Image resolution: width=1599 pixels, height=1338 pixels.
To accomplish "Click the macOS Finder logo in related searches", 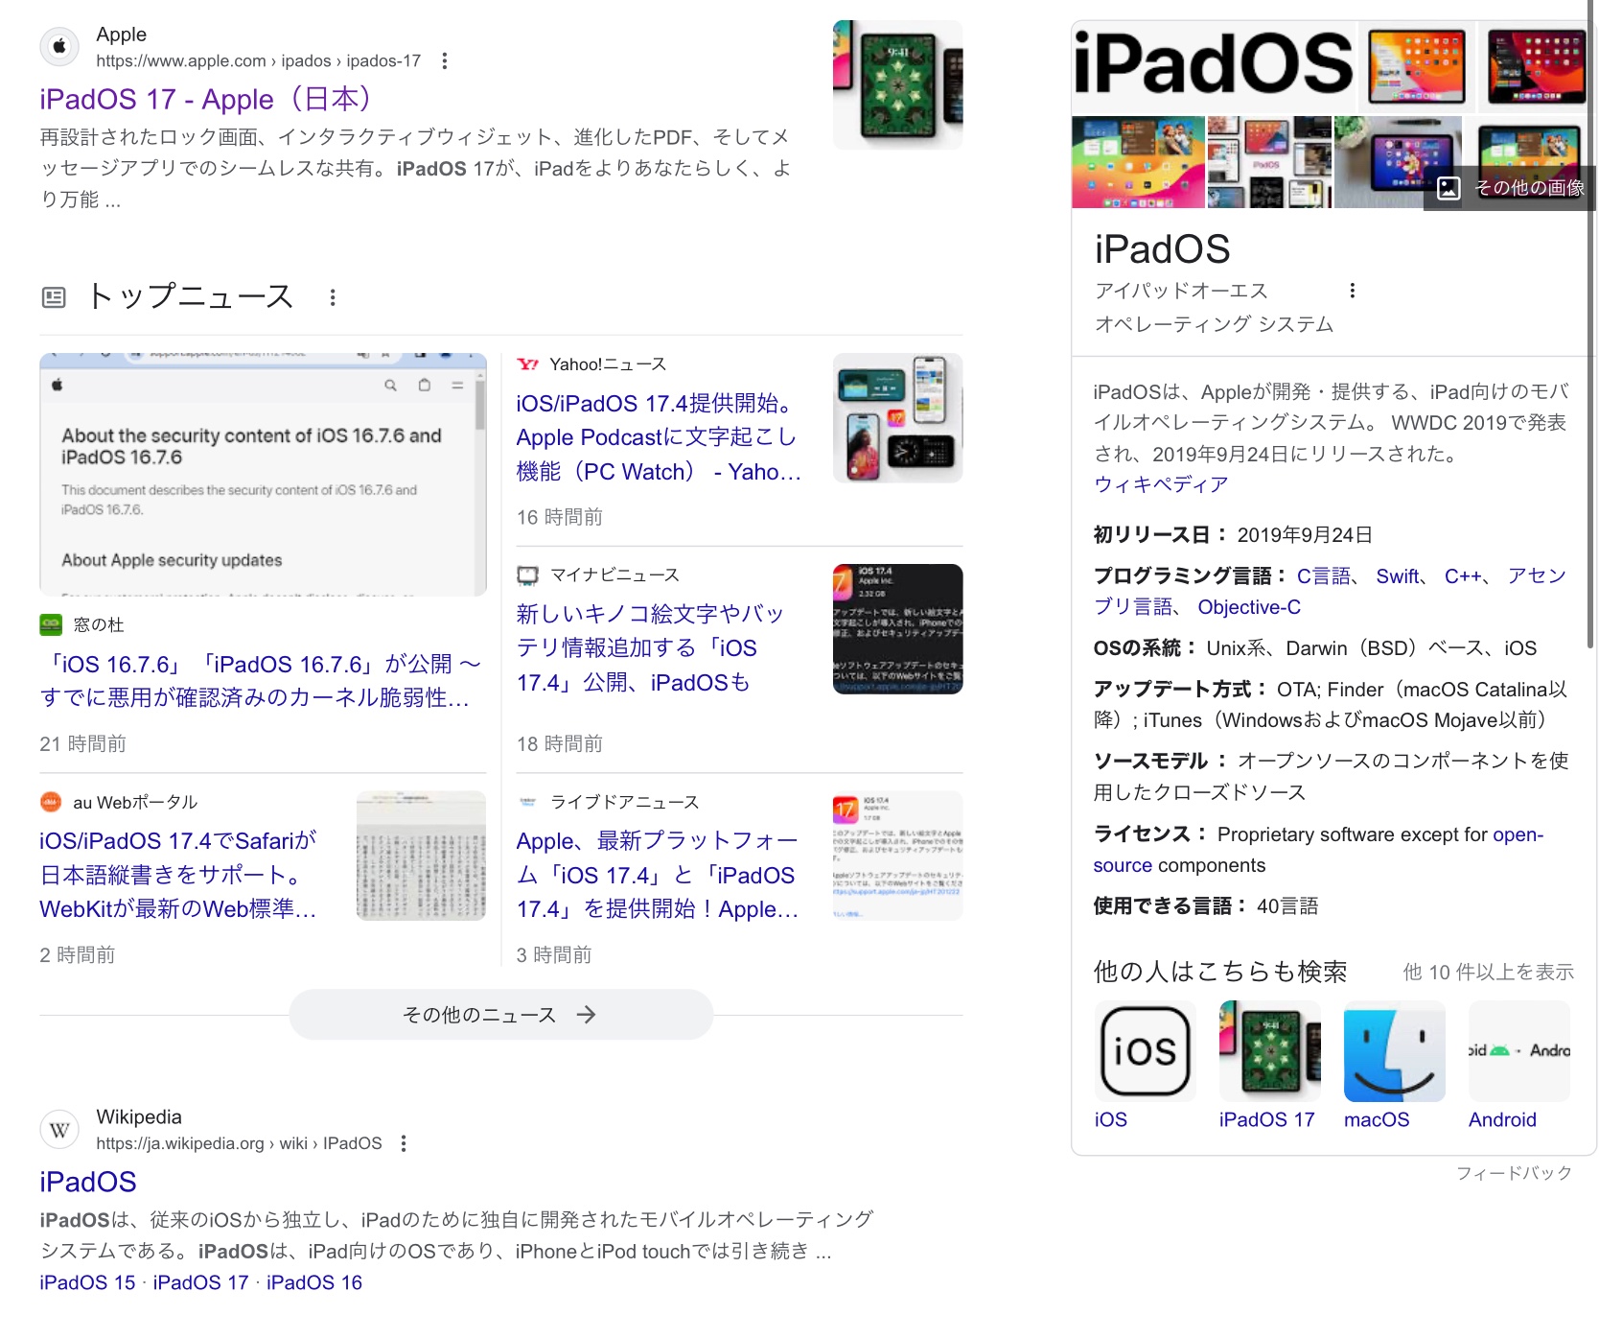I will coord(1394,1050).
